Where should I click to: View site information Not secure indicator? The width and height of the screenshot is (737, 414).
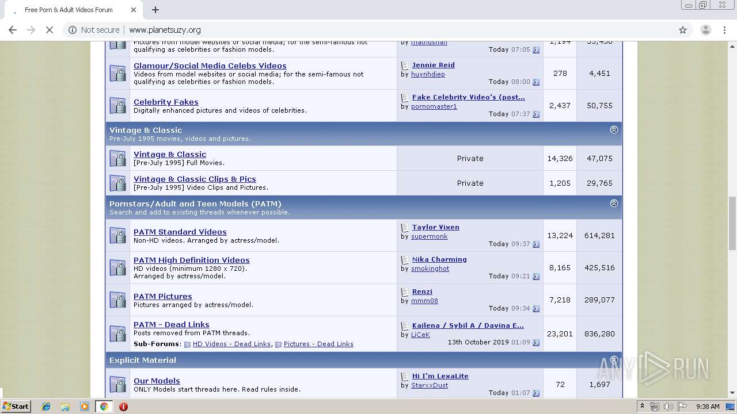(94, 30)
